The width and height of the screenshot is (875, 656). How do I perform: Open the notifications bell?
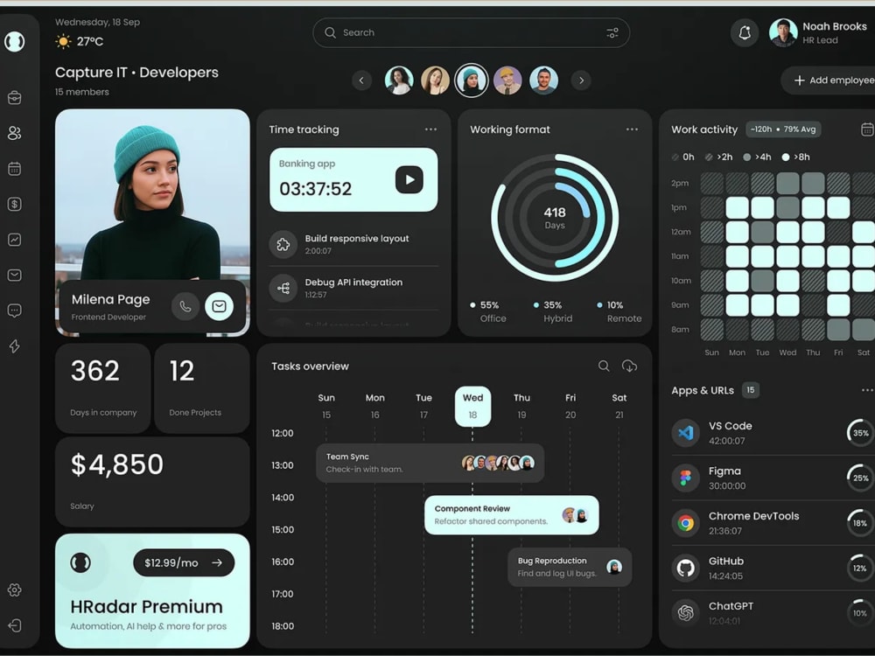[x=745, y=33]
